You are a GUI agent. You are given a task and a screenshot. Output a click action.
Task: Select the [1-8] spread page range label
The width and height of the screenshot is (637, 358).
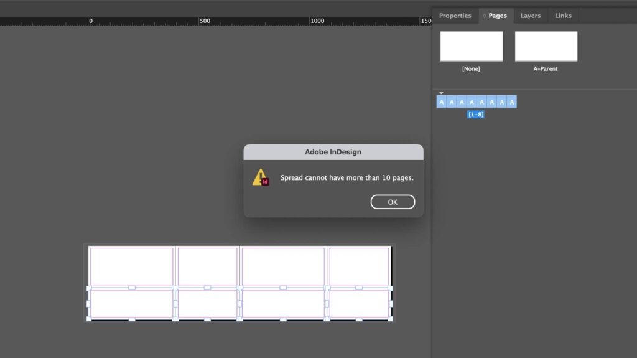(476, 115)
